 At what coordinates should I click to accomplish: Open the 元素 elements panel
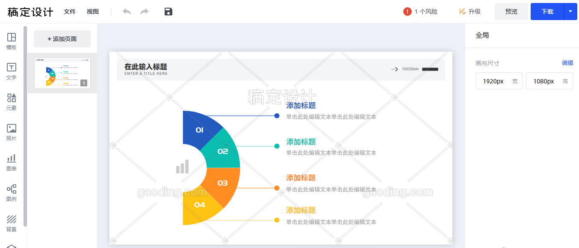coord(12,102)
